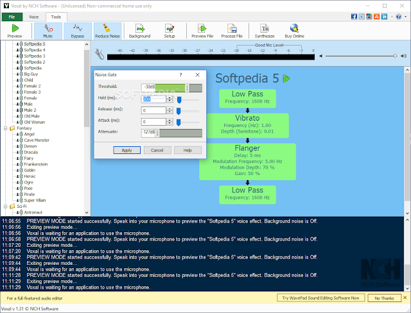Open the File menu
The width and height of the screenshot is (411, 313).
click(x=12, y=17)
